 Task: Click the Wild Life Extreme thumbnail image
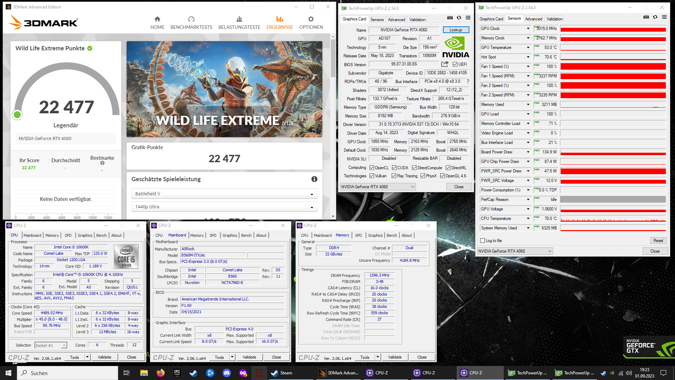point(224,89)
